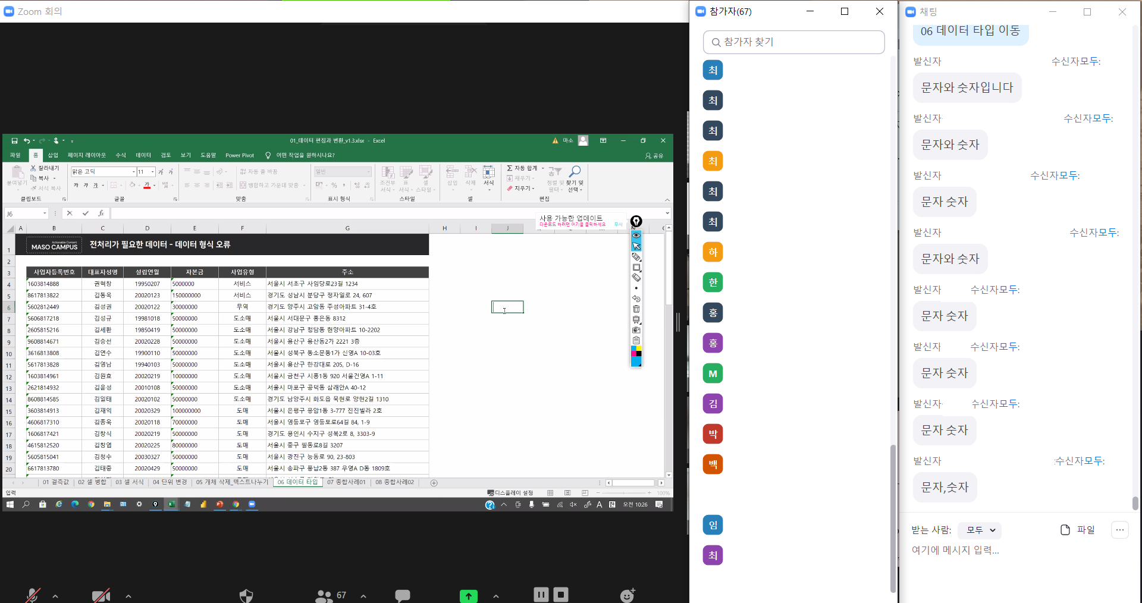1142x603 pixels.
Task: Unmute the microphone in Zoom toolbar
Action: tap(33, 595)
